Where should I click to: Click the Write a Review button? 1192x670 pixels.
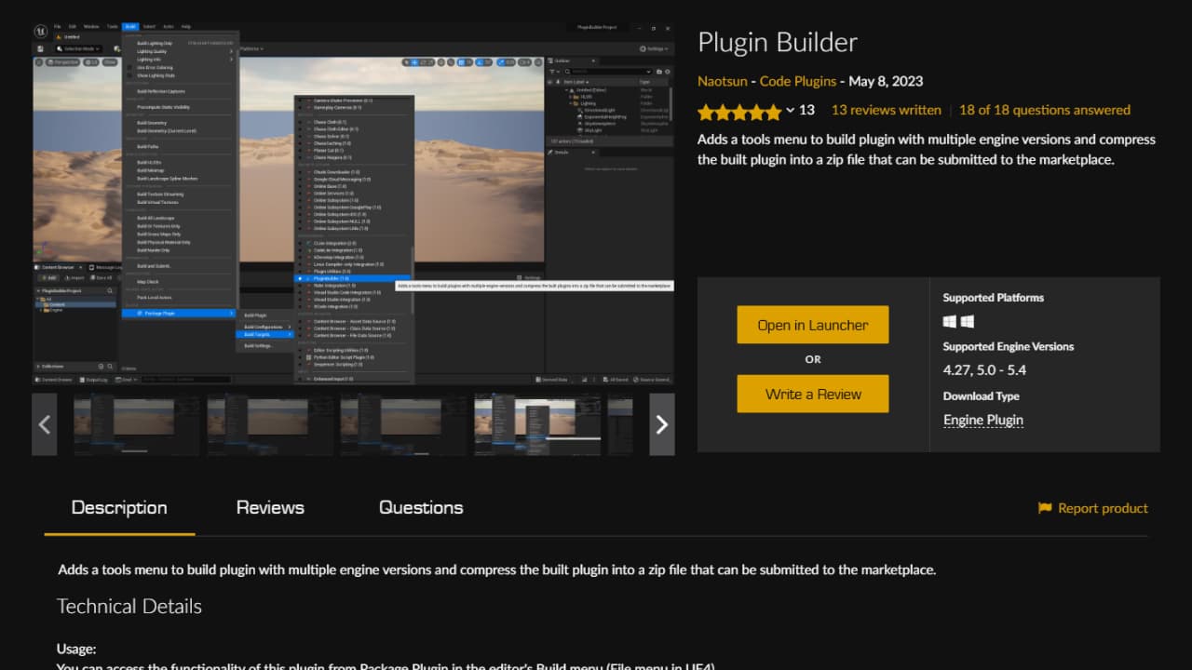(812, 393)
